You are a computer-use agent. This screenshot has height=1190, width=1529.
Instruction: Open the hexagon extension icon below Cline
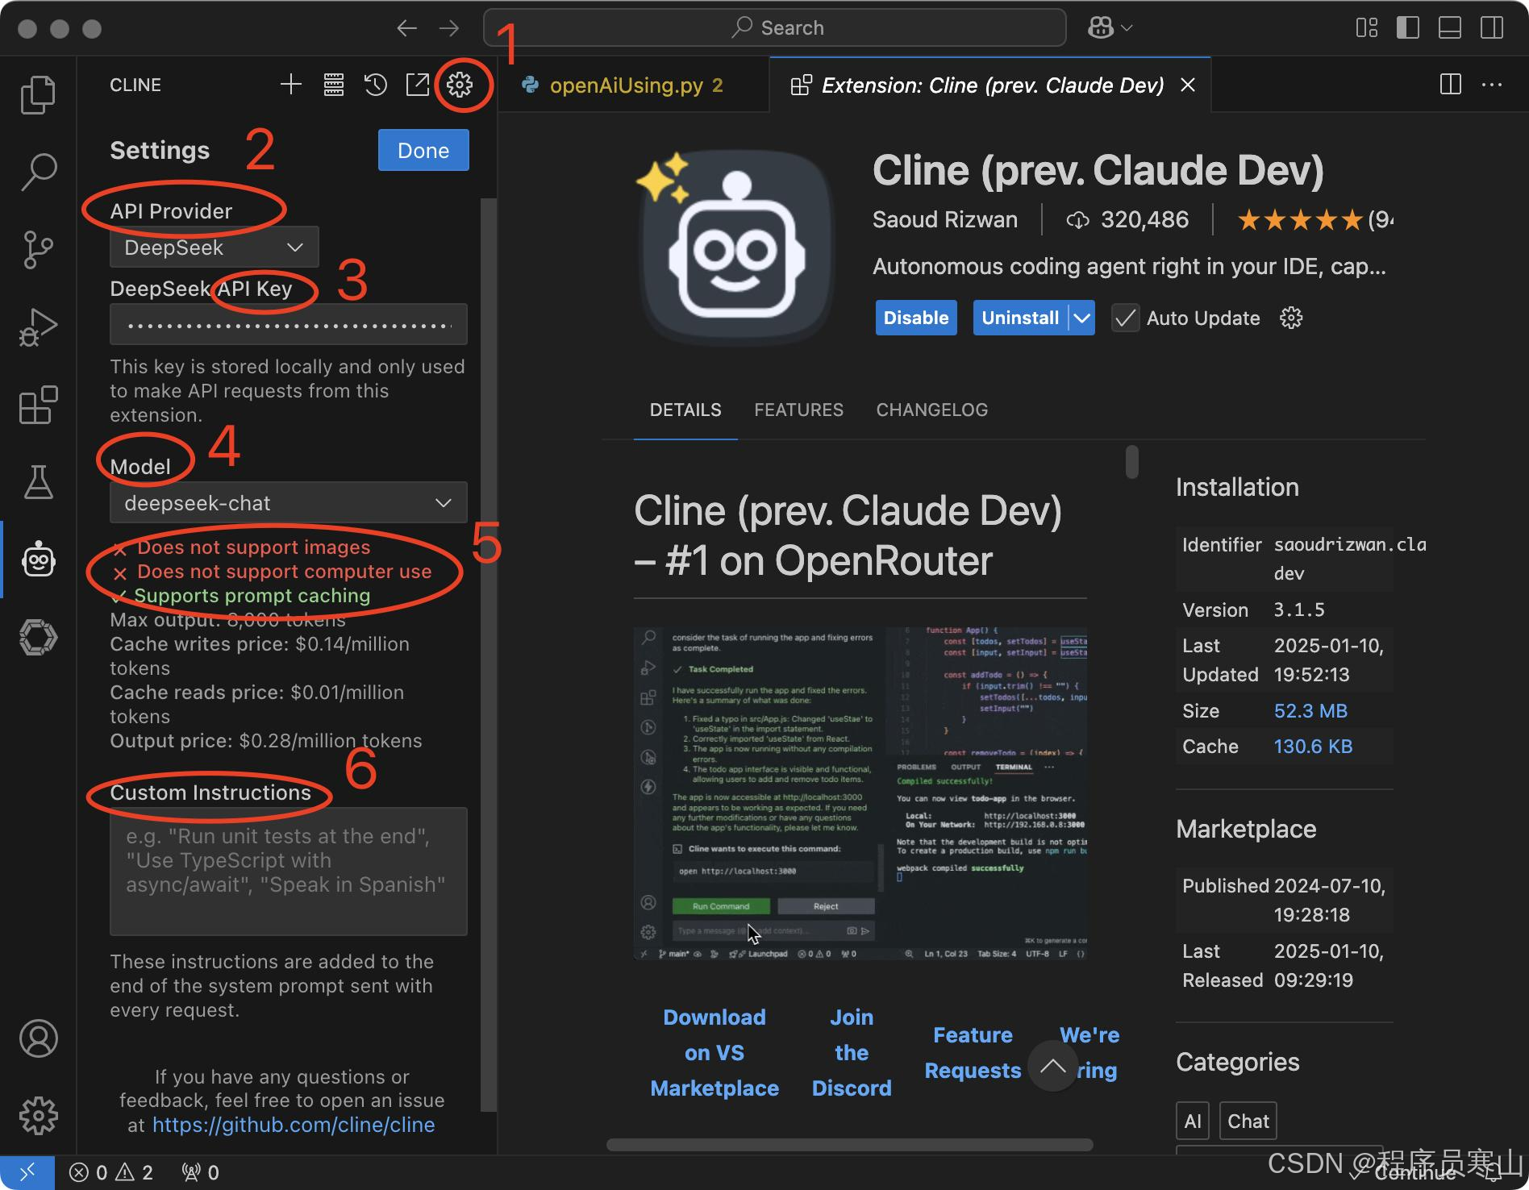click(x=38, y=637)
